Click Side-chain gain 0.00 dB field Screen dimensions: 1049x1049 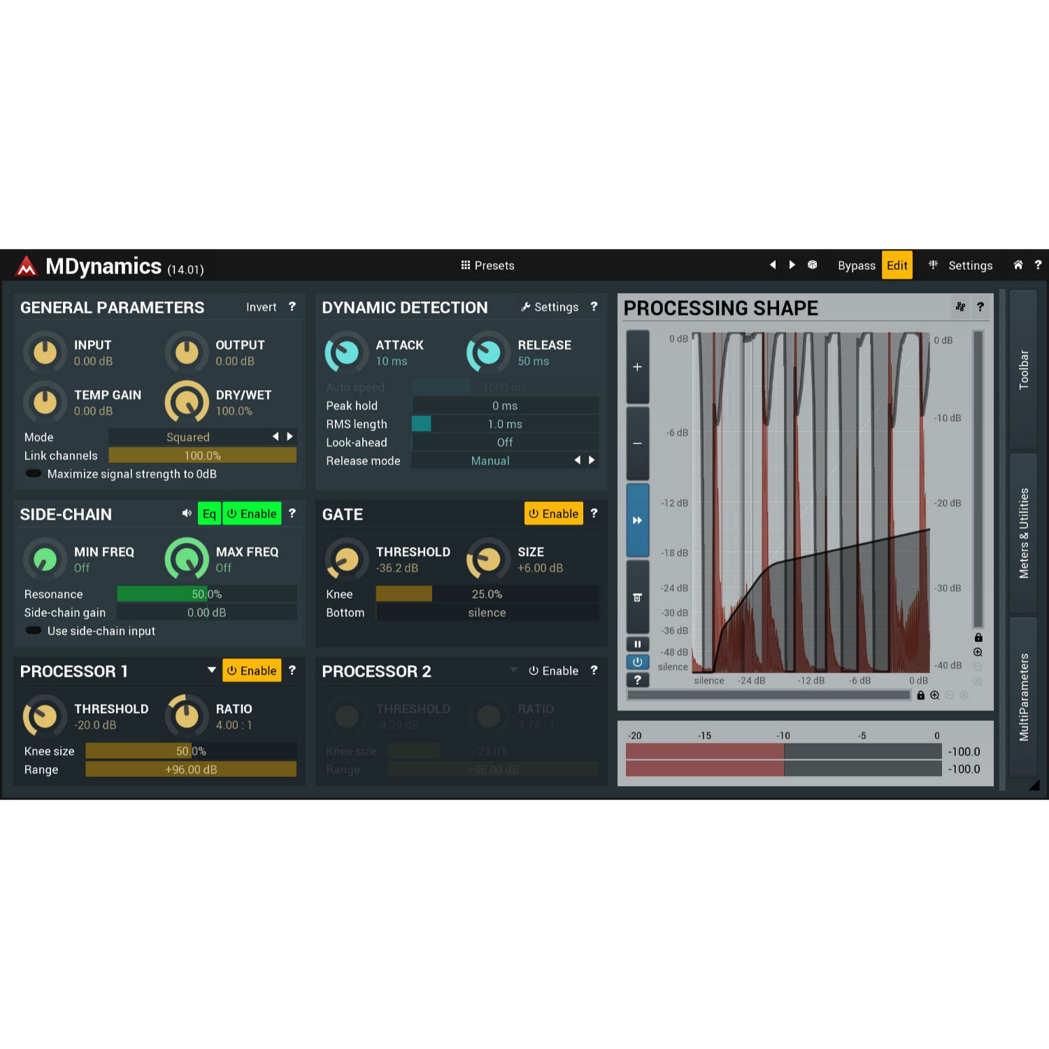tap(207, 612)
